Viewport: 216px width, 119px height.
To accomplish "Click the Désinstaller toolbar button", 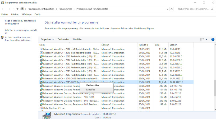I will [x=63, y=39].
